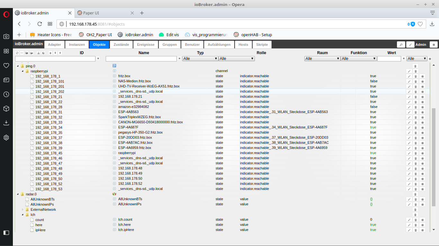Refresh the ioBroker object tree
439x246 pixels.
click(x=17, y=53)
